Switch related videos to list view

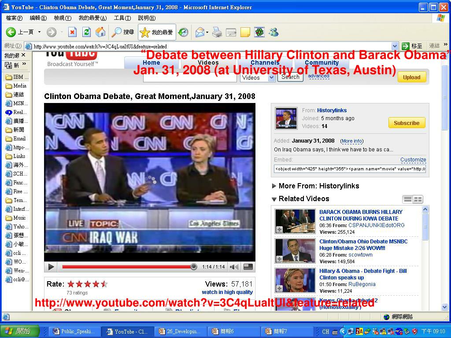pyautogui.click(x=407, y=199)
